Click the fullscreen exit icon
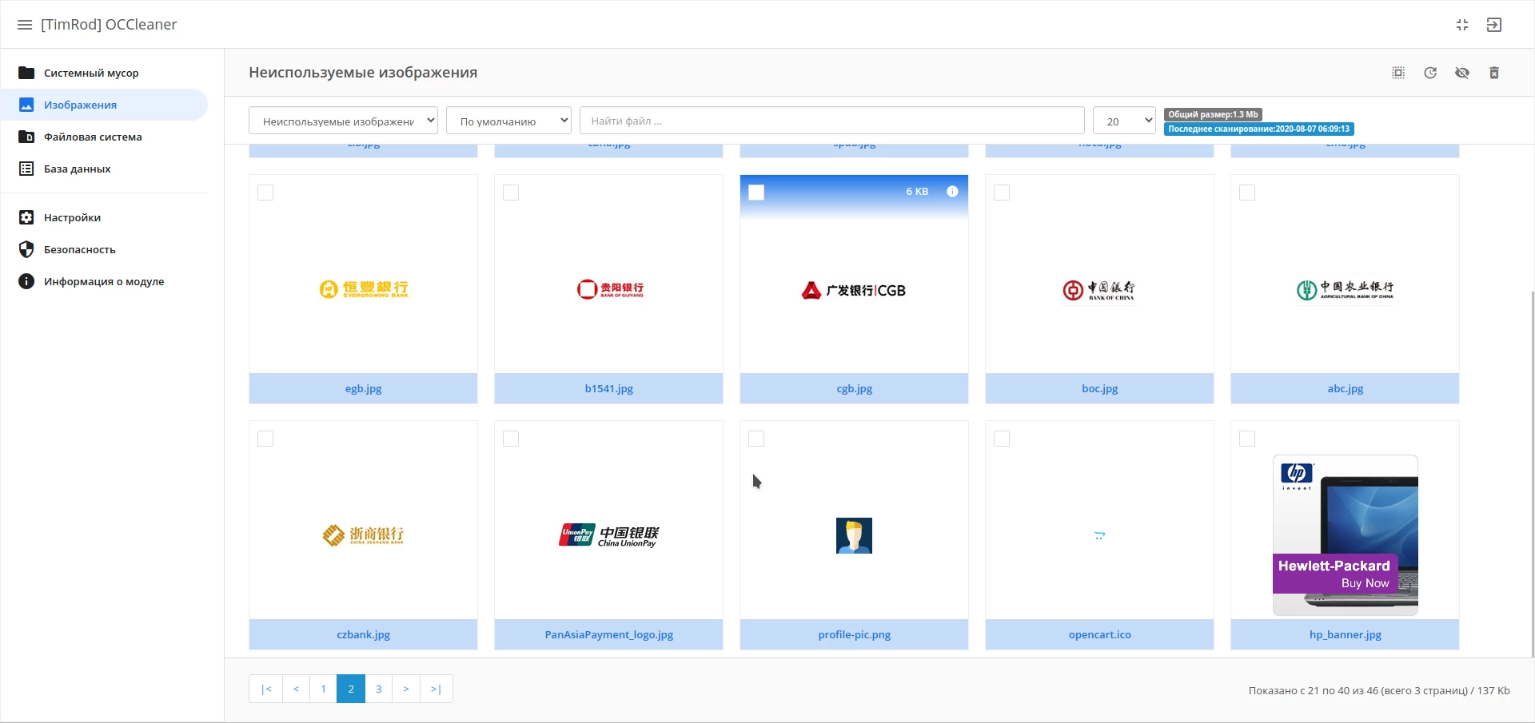 pyautogui.click(x=1462, y=25)
